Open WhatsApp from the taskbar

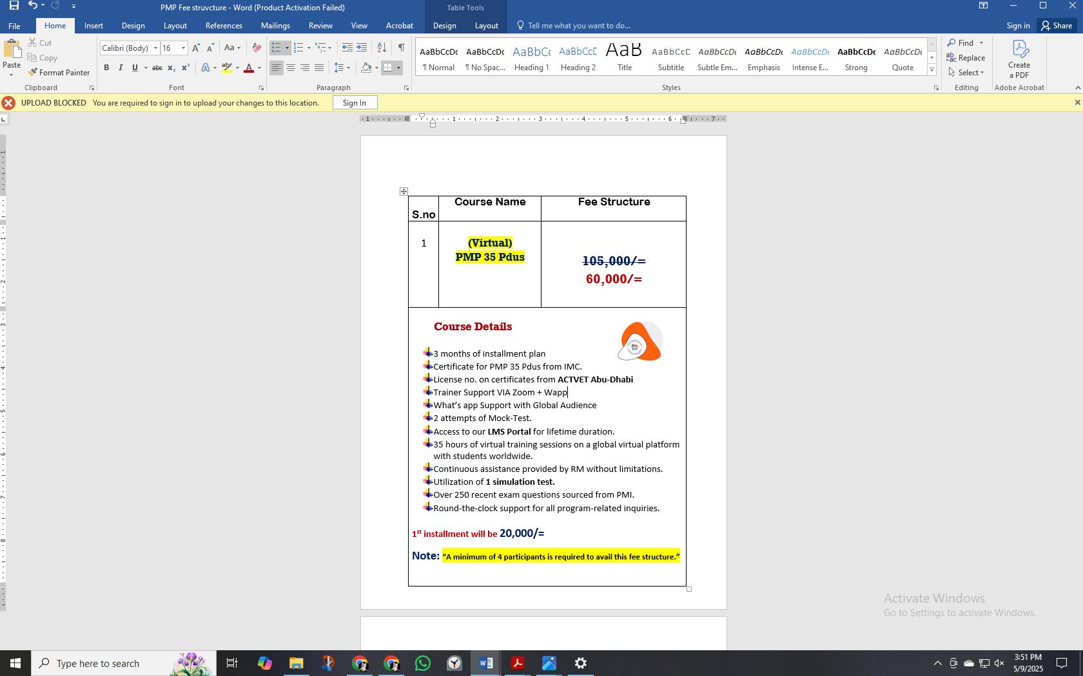(x=423, y=663)
